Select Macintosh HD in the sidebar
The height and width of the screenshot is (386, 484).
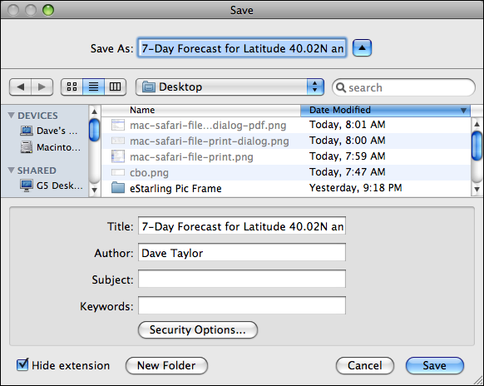tap(51, 147)
